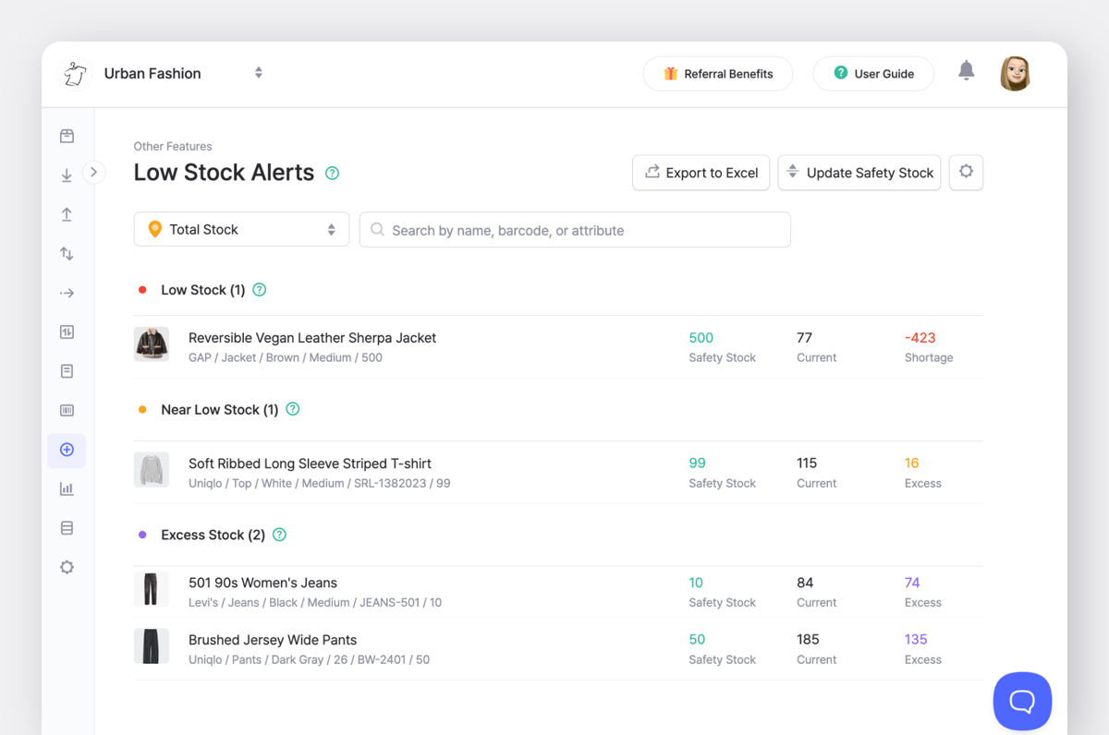Image resolution: width=1109 pixels, height=735 pixels.
Task: Open the Total Stock filter dropdown
Action: 240,229
